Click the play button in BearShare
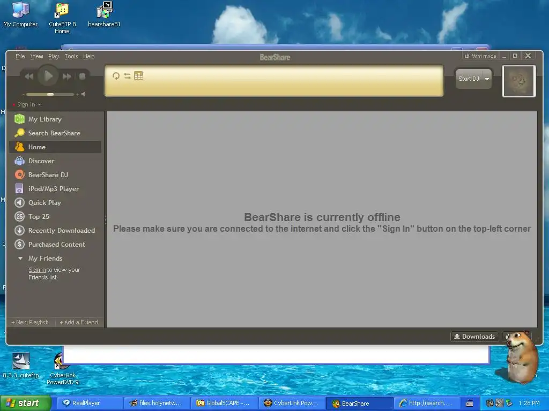 click(48, 76)
